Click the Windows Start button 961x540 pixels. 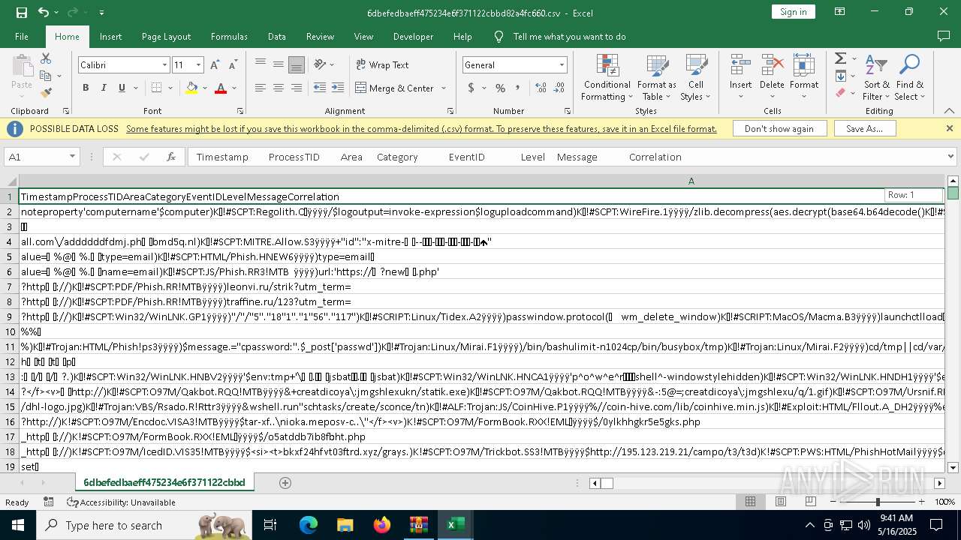coord(17,525)
